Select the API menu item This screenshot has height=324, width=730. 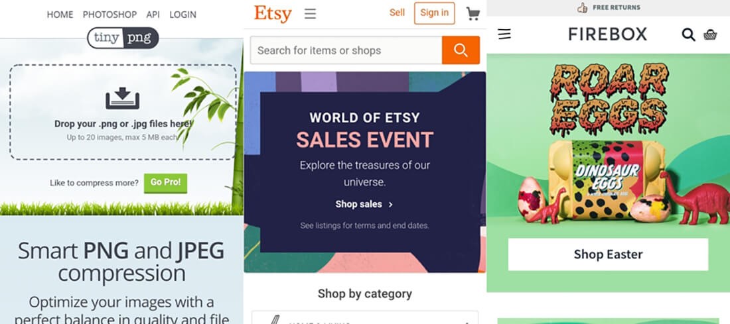pyautogui.click(x=153, y=15)
